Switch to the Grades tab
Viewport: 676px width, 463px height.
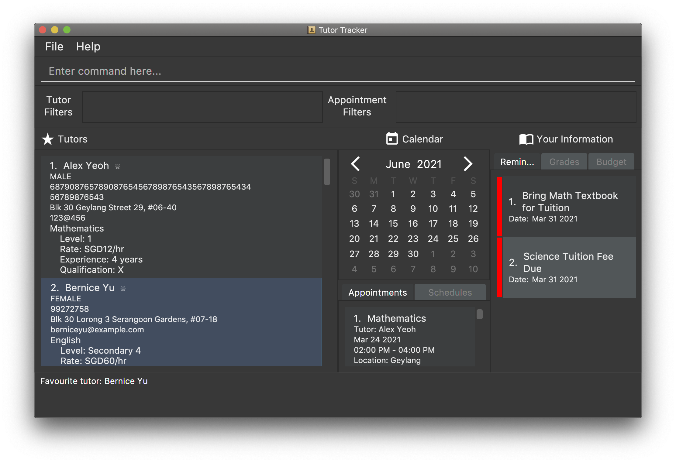pos(564,162)
